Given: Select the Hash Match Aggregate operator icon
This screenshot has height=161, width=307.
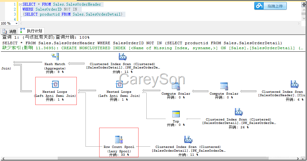Looking at the screenshot, I should [55, 57].
